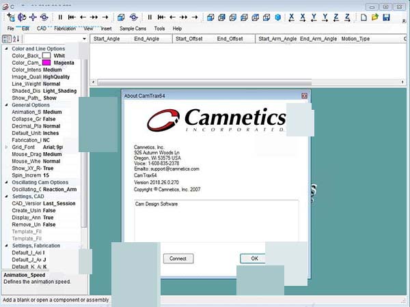Select the Image_Quali HighQuality property row
This screenshot has width=410, height=307.
[41, 76]
